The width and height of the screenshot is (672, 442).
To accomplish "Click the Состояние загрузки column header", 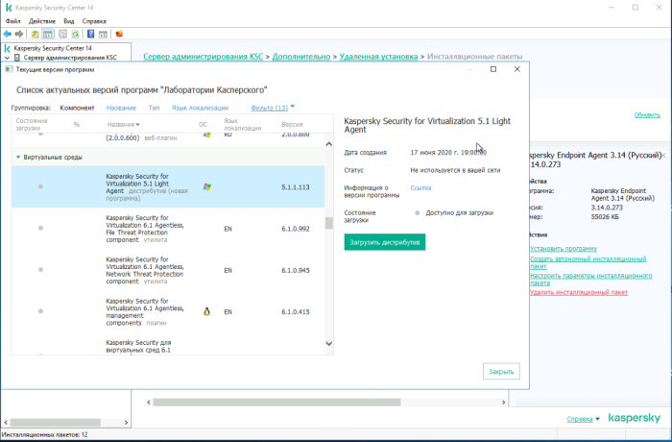I will [32, 125].
